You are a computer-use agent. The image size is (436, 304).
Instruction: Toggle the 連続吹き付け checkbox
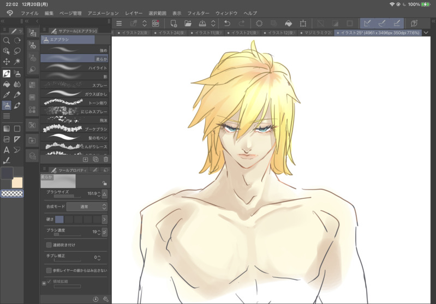coord(49,245)
